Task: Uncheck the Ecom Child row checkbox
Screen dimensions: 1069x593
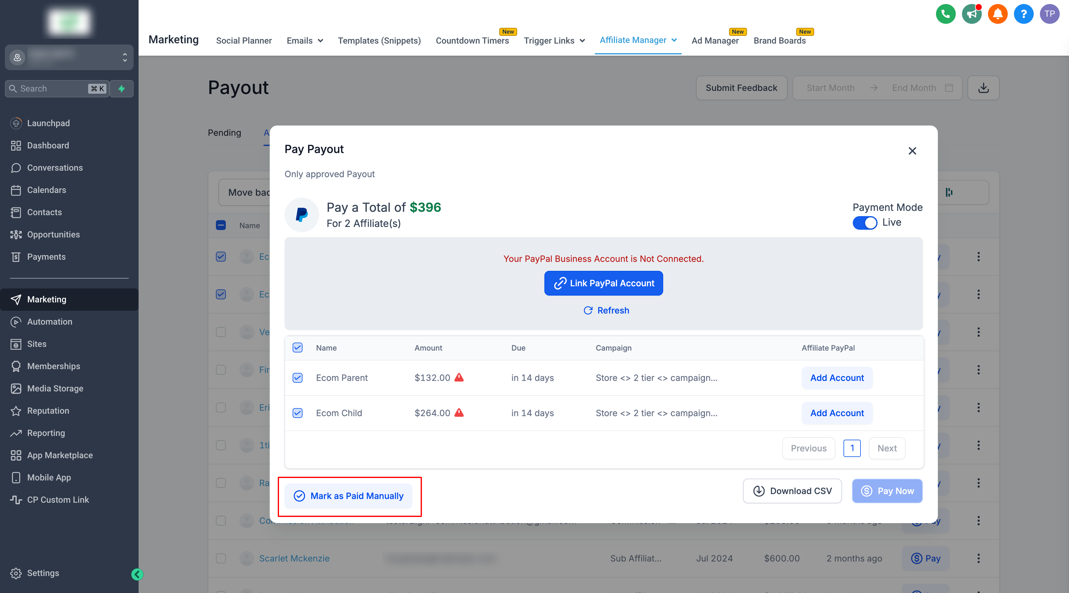Action: pos(298,413)
